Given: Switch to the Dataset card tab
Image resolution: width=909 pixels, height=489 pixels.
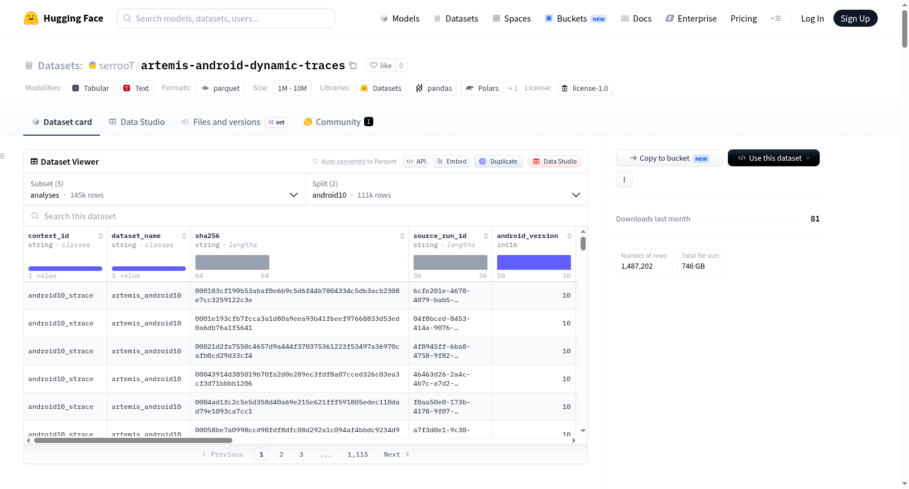Looking at the screenshot, I should pos(62,122).
